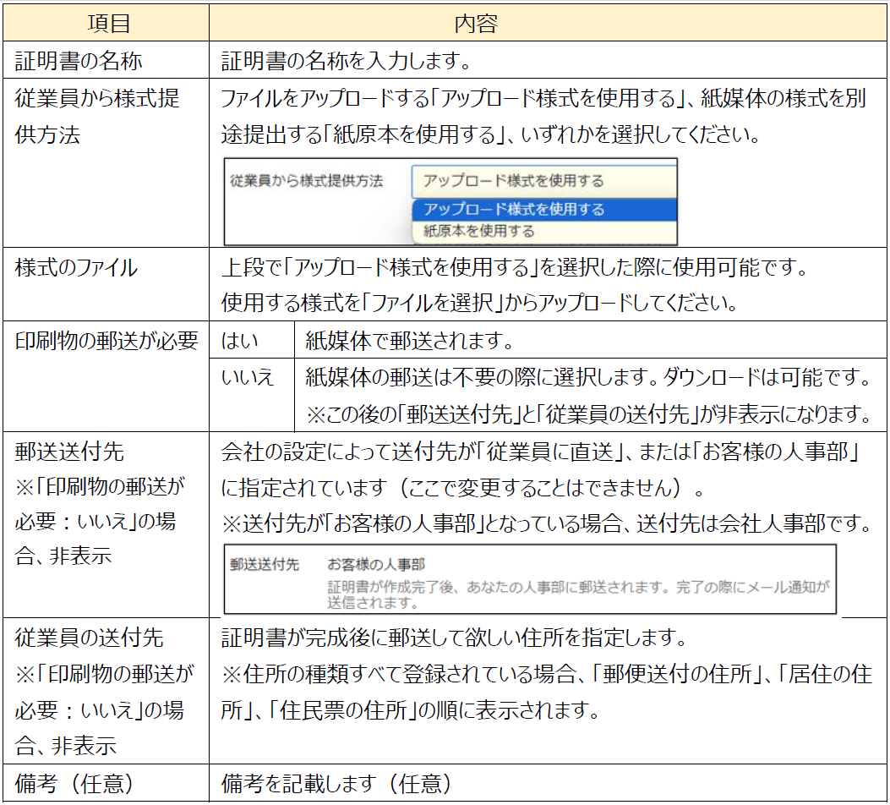Click 従業員から様式提供方法 label inside the form image
This screenshot has height=805, width=890.
[307, 181]
